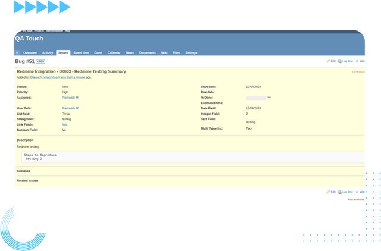Click the % Done progress bar
381x251 pixels.
(256, 98)
